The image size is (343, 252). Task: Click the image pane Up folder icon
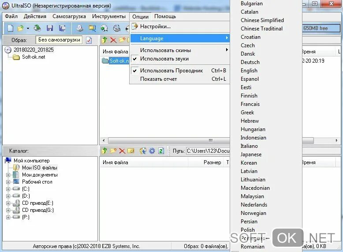click(x=104, y=40)
